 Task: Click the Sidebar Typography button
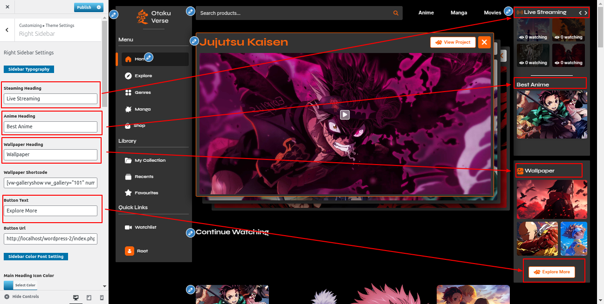[29, 69]
